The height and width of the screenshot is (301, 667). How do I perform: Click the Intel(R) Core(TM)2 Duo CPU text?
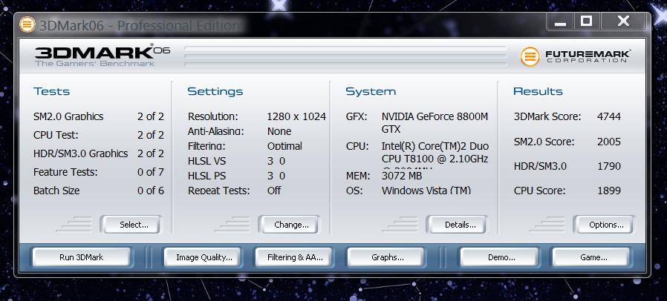pos(435,153)
